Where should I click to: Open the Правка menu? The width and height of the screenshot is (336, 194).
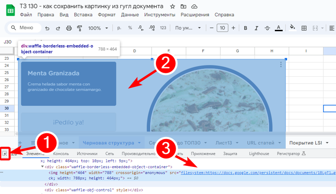point(46,15)
